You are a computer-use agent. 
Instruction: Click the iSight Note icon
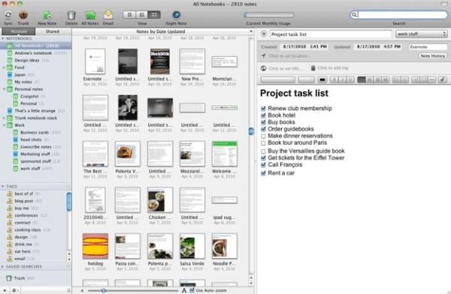pyautogui.click(x=177, y=15)
